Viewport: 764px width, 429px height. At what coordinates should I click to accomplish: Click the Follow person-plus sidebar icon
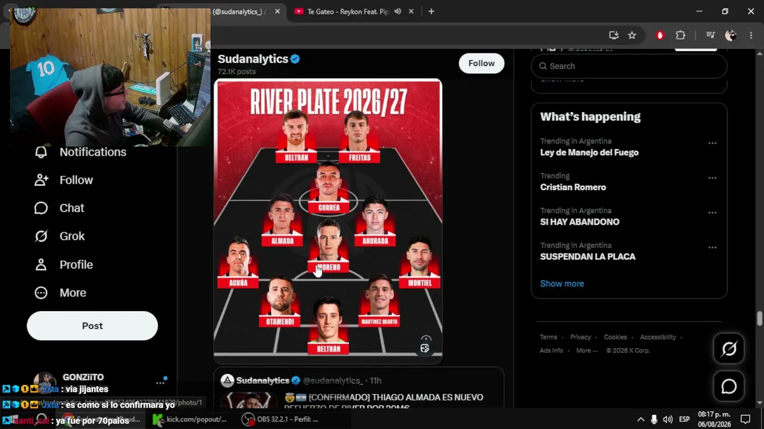tap(41, 180)
